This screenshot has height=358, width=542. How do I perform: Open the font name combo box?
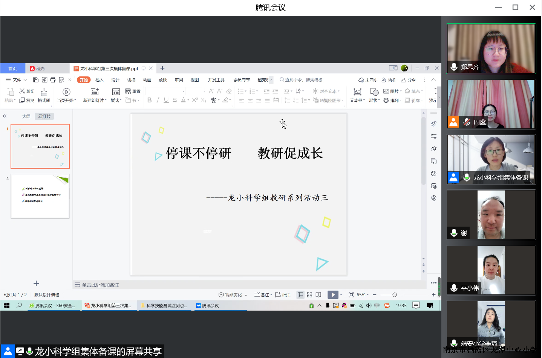pos(165,91)
